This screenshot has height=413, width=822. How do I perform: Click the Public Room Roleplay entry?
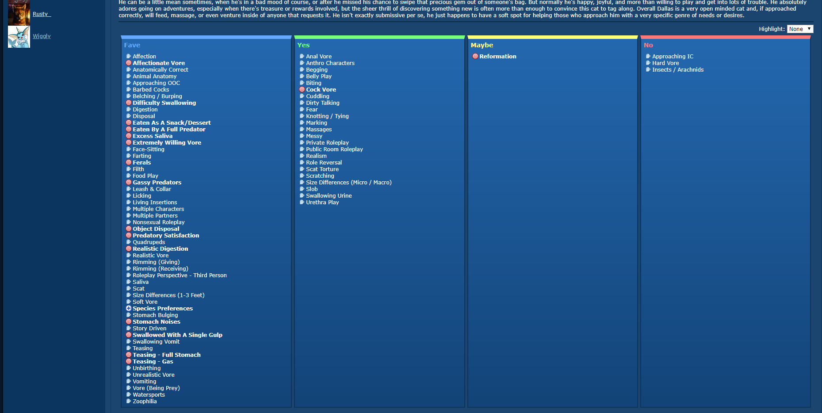335,149
